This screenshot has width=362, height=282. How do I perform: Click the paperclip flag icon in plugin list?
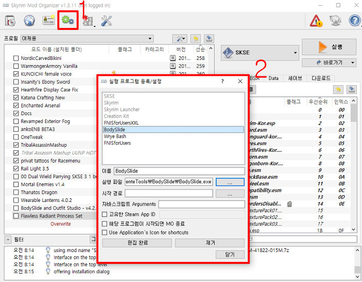click(290, 204)
